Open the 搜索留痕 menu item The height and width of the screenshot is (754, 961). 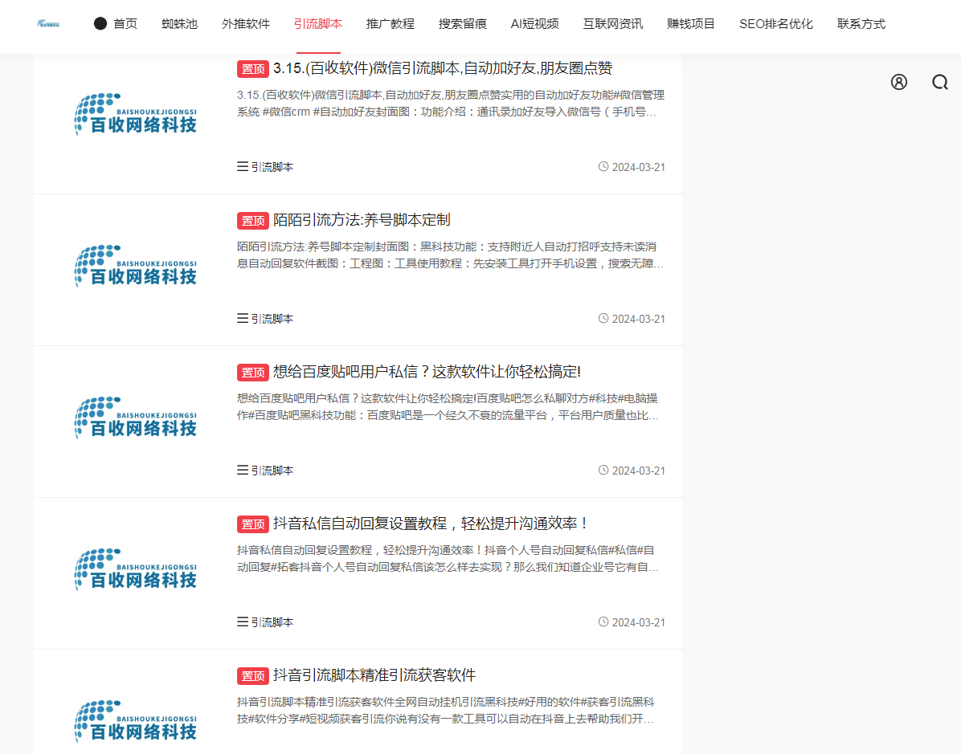(x=463, y=24)
